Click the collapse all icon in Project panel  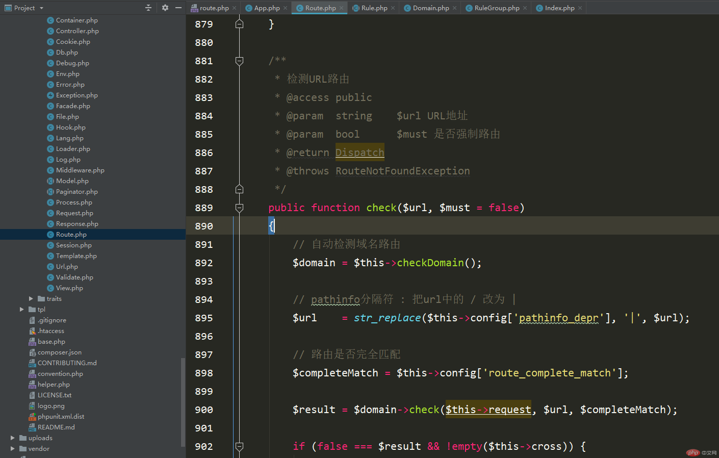[x=148, y=8]
